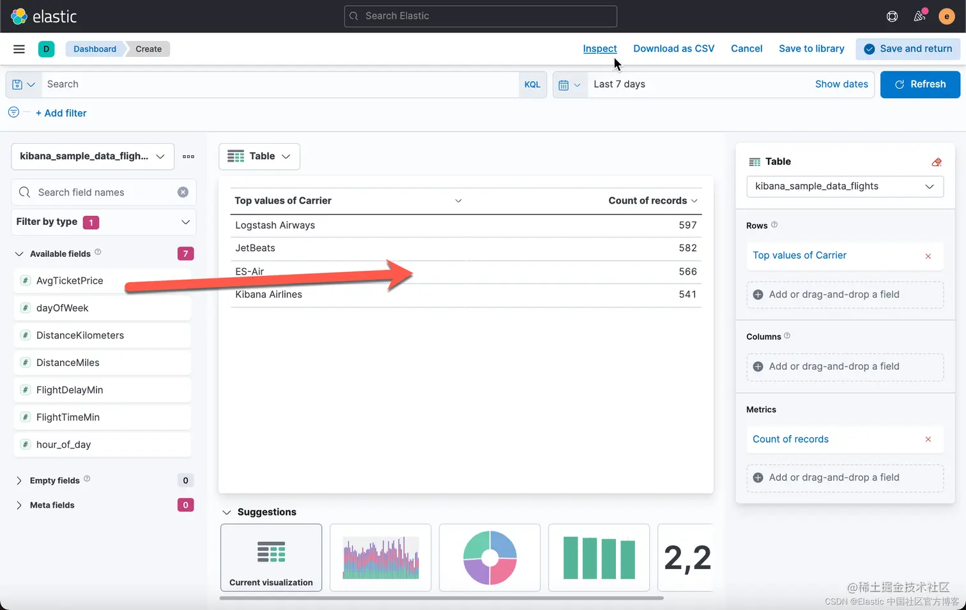This screenshot has height=610, width=966.
Task: Open Top values of Carrier dimension
Action: pyautogui.click(x=799, y=255)
